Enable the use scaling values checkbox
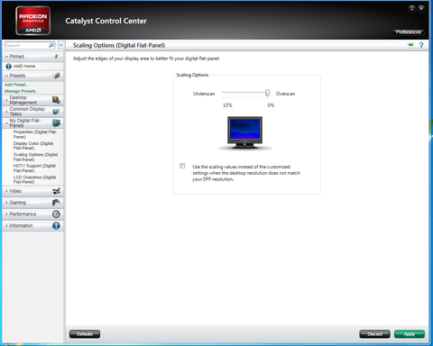This screenshot has width=433, height=346. point(182,166)
